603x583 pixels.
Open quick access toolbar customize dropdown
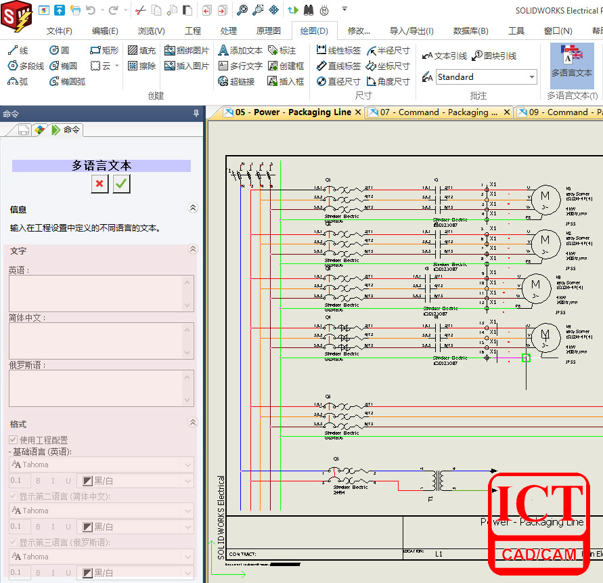344,9
